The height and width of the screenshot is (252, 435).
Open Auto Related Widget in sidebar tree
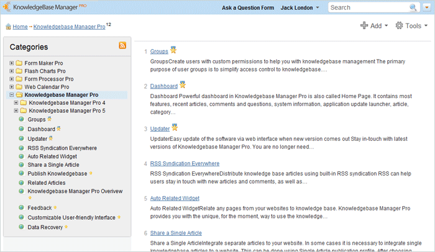[52, 156]
